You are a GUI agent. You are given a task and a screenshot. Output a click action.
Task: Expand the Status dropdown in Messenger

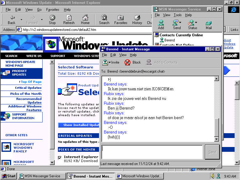point(196,22)
